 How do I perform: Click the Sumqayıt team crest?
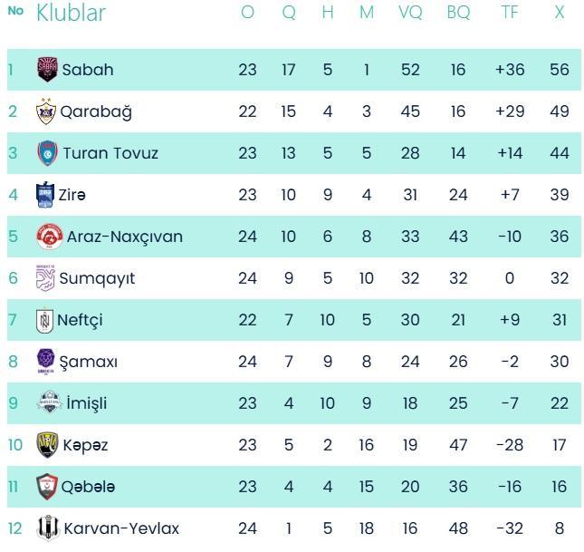point(45,278)
